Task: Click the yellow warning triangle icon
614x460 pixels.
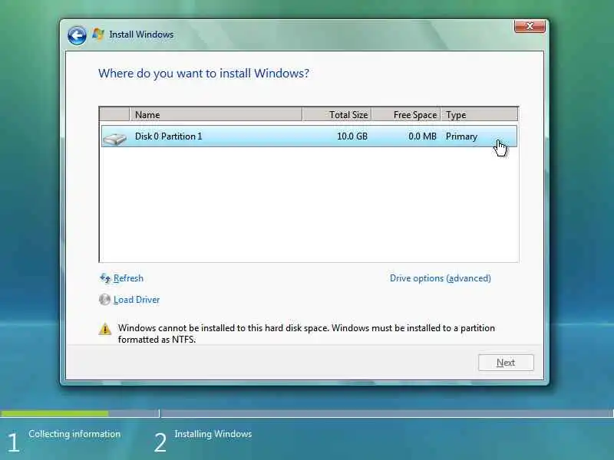Action: click(105, 329)
